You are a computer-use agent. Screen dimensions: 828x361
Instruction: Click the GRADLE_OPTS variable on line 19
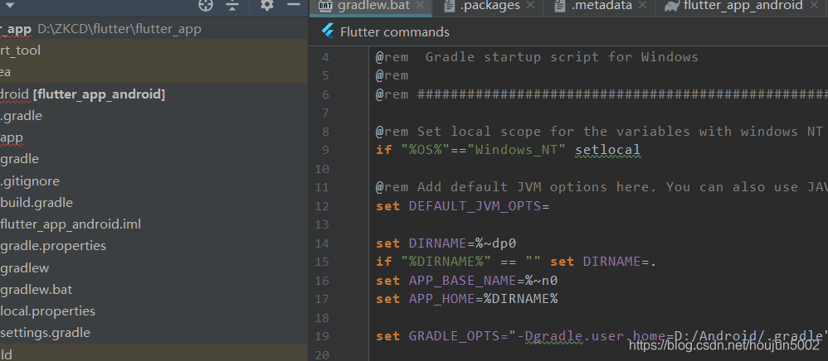(454, 336)
